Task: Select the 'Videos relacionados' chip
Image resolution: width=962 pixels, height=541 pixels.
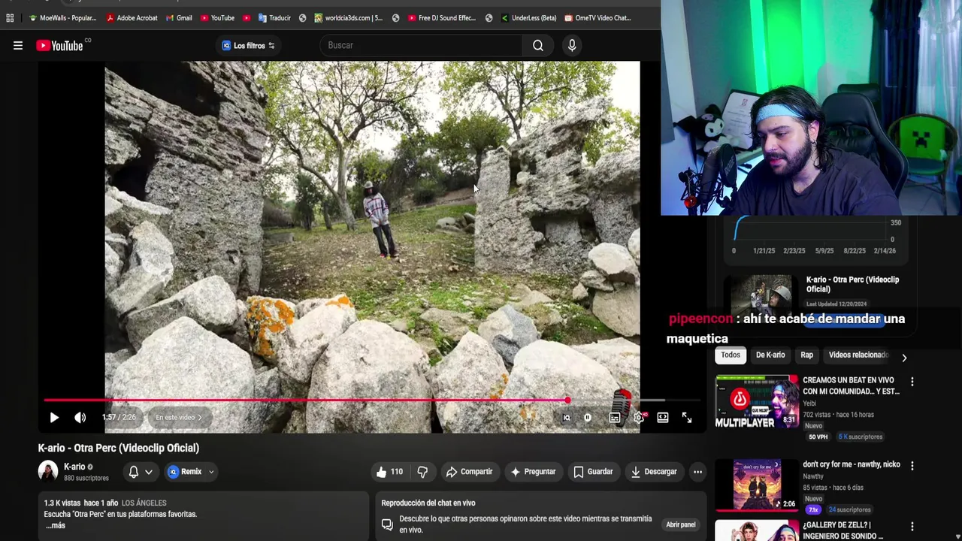Action: click(858, 355)
